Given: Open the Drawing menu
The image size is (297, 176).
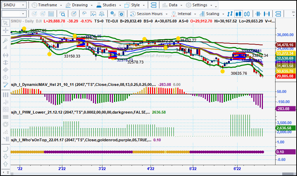Looking at the screenshot, I should pos(76,5).
